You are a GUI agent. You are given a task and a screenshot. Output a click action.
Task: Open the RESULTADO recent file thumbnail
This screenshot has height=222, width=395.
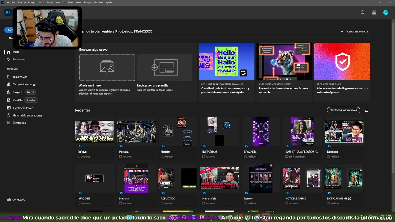pyautogui.click(x=177, y=178)
